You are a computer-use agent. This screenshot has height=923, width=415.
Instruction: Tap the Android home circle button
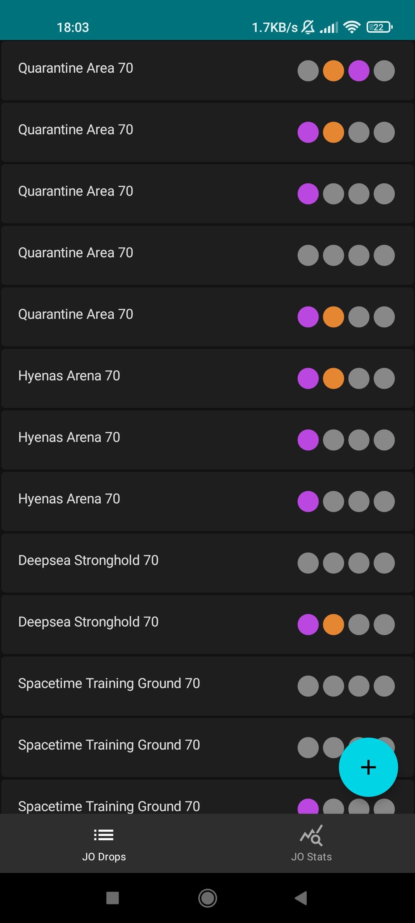tap(207, 898)
